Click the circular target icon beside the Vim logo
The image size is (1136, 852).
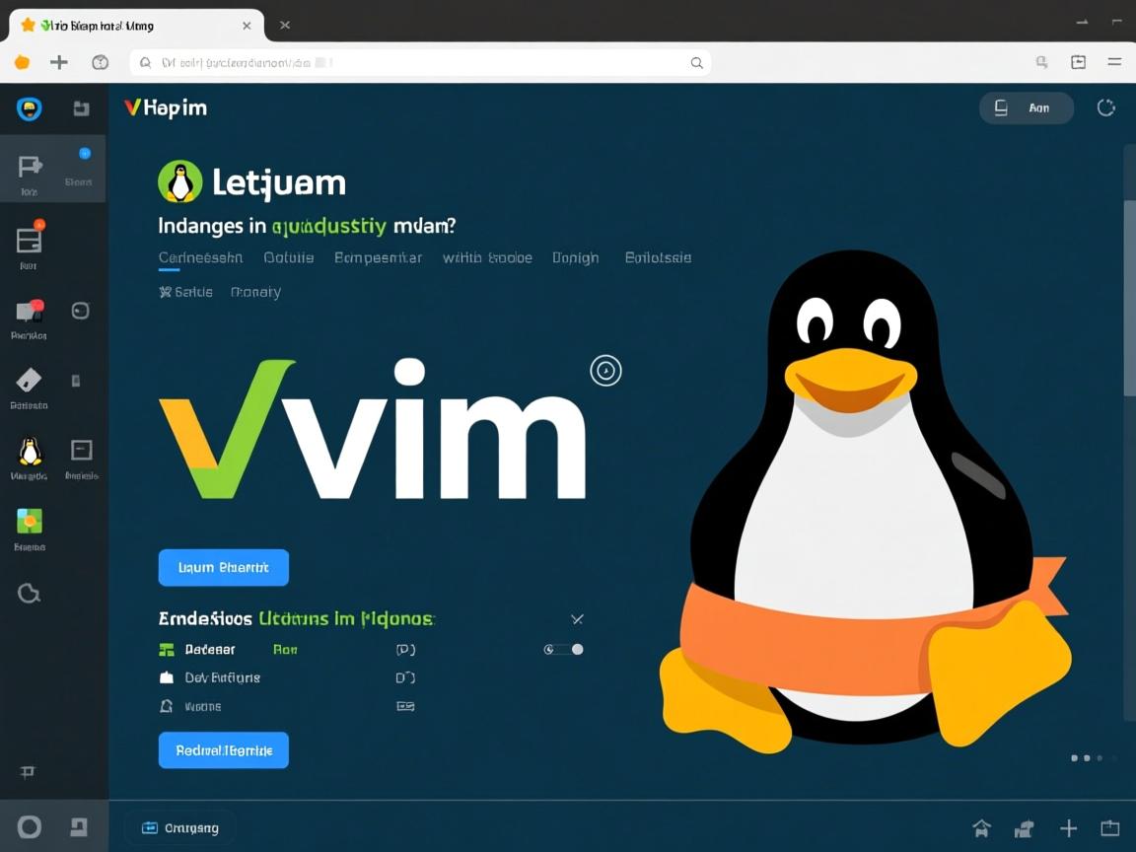[x=605, y=371]
